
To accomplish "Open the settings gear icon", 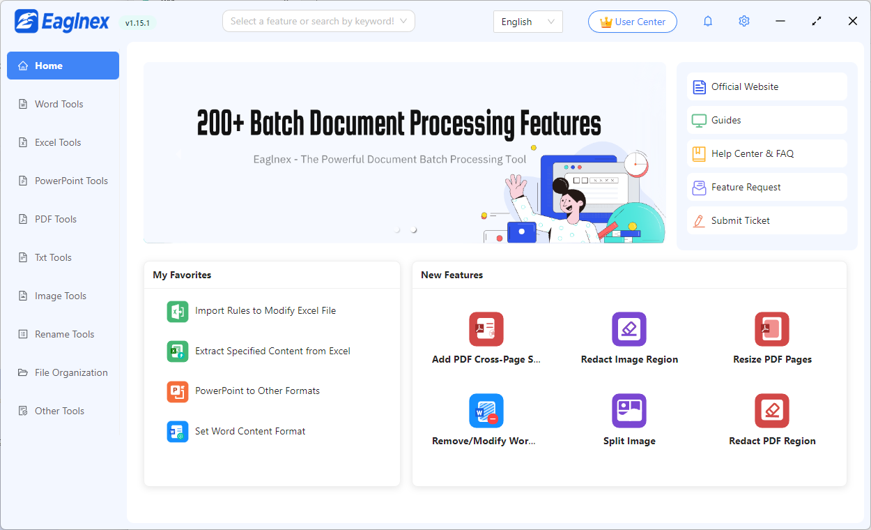I will (744, 22).
